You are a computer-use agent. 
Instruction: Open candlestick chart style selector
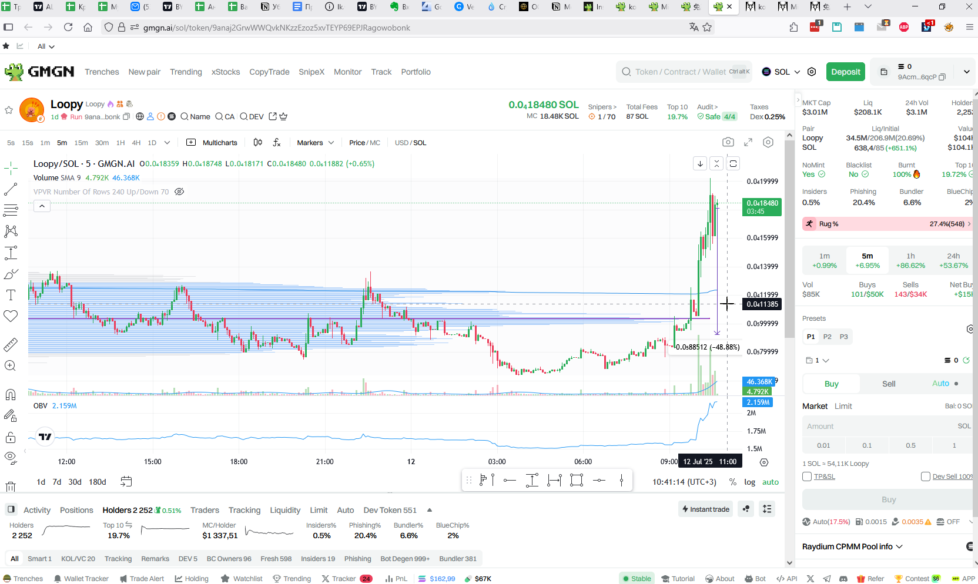point(257,143)
